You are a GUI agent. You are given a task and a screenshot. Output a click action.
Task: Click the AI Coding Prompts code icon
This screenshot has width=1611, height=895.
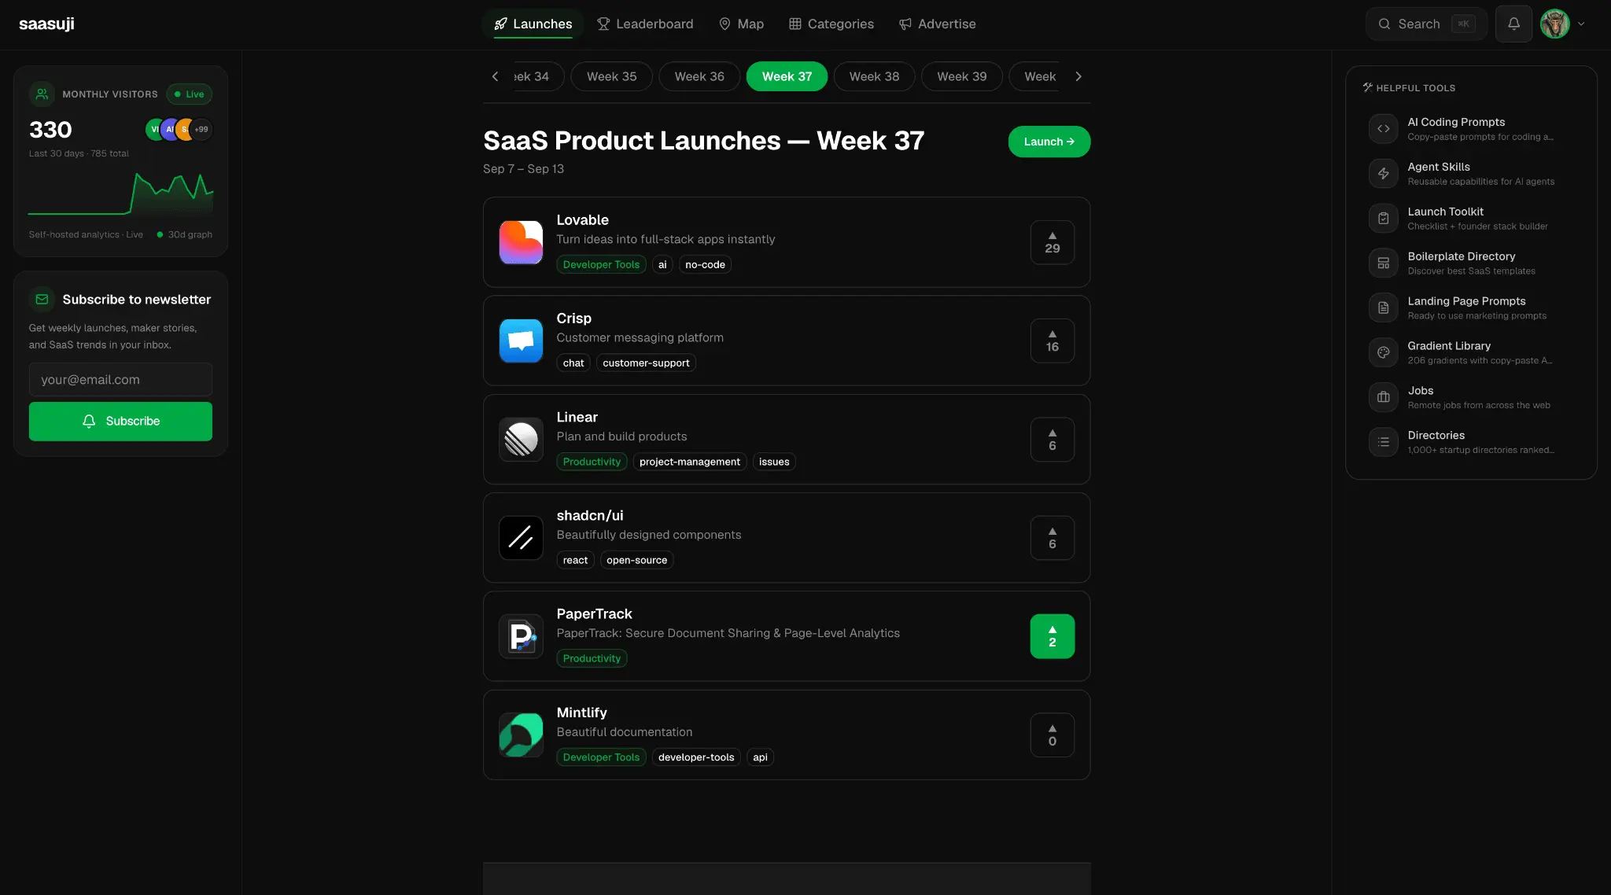(1383, 128)
